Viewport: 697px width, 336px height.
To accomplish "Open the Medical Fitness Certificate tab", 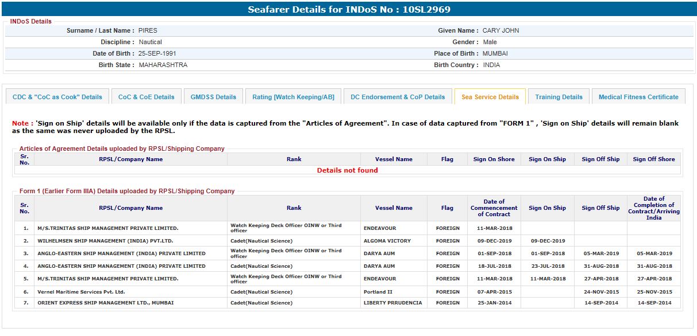I will pos(638,97).
